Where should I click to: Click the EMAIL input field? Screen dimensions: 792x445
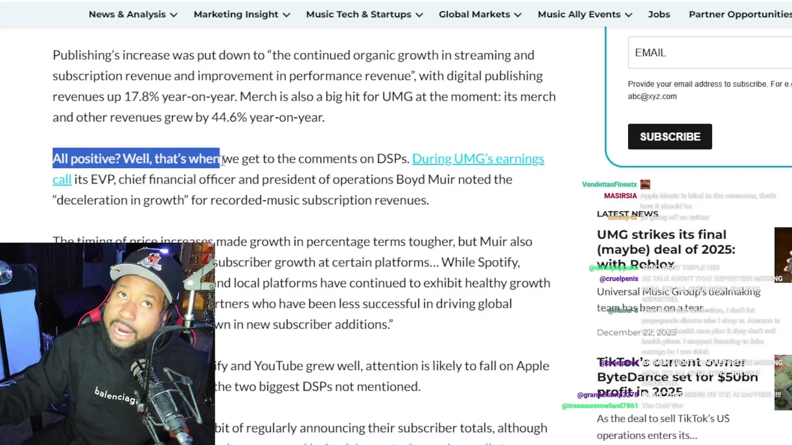pos(710,53)
